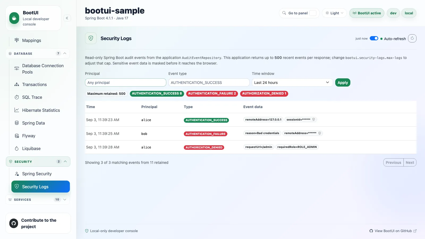Click the sun icon in theme selector
The image size is (425, 239).
(327, 13)
